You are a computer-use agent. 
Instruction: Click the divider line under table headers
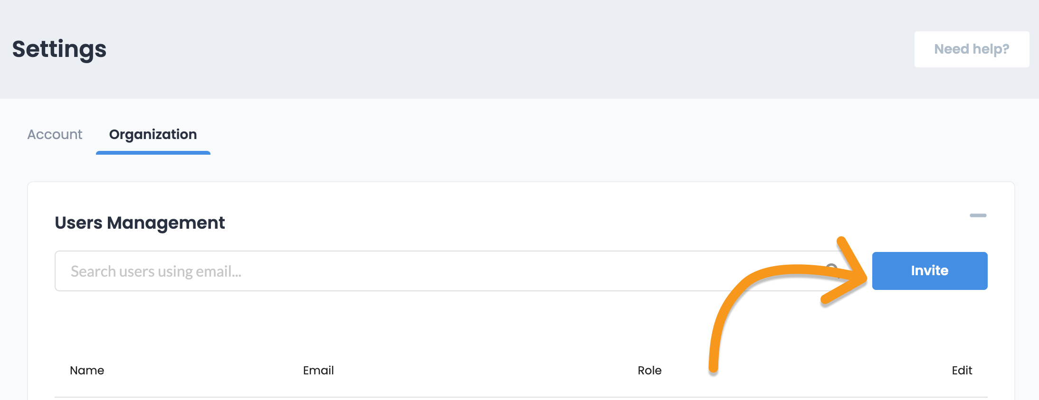(475, 397)
